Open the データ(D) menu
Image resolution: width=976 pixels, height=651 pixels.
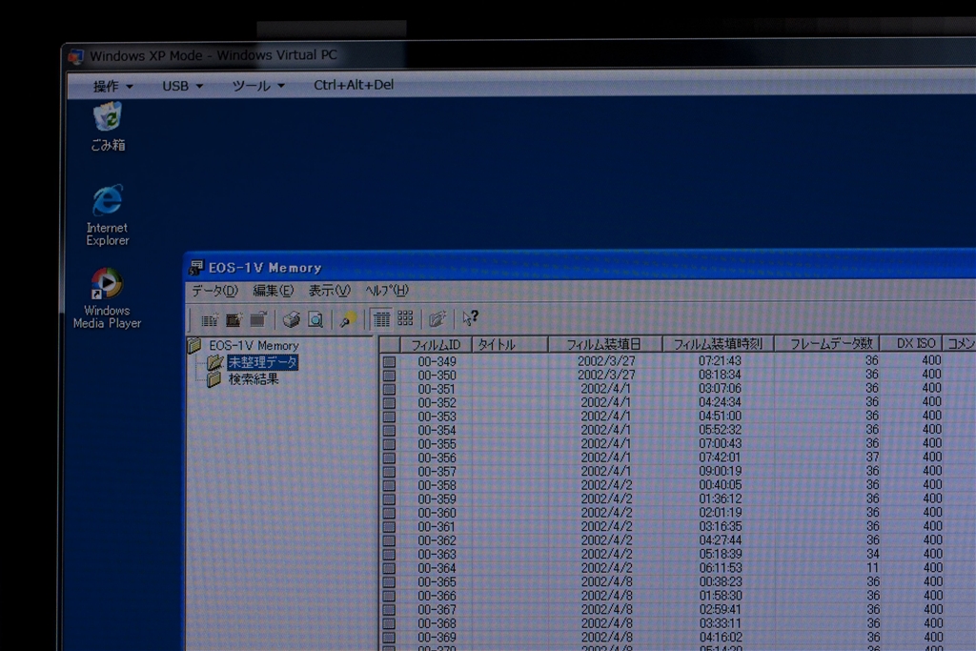(214, 291)
